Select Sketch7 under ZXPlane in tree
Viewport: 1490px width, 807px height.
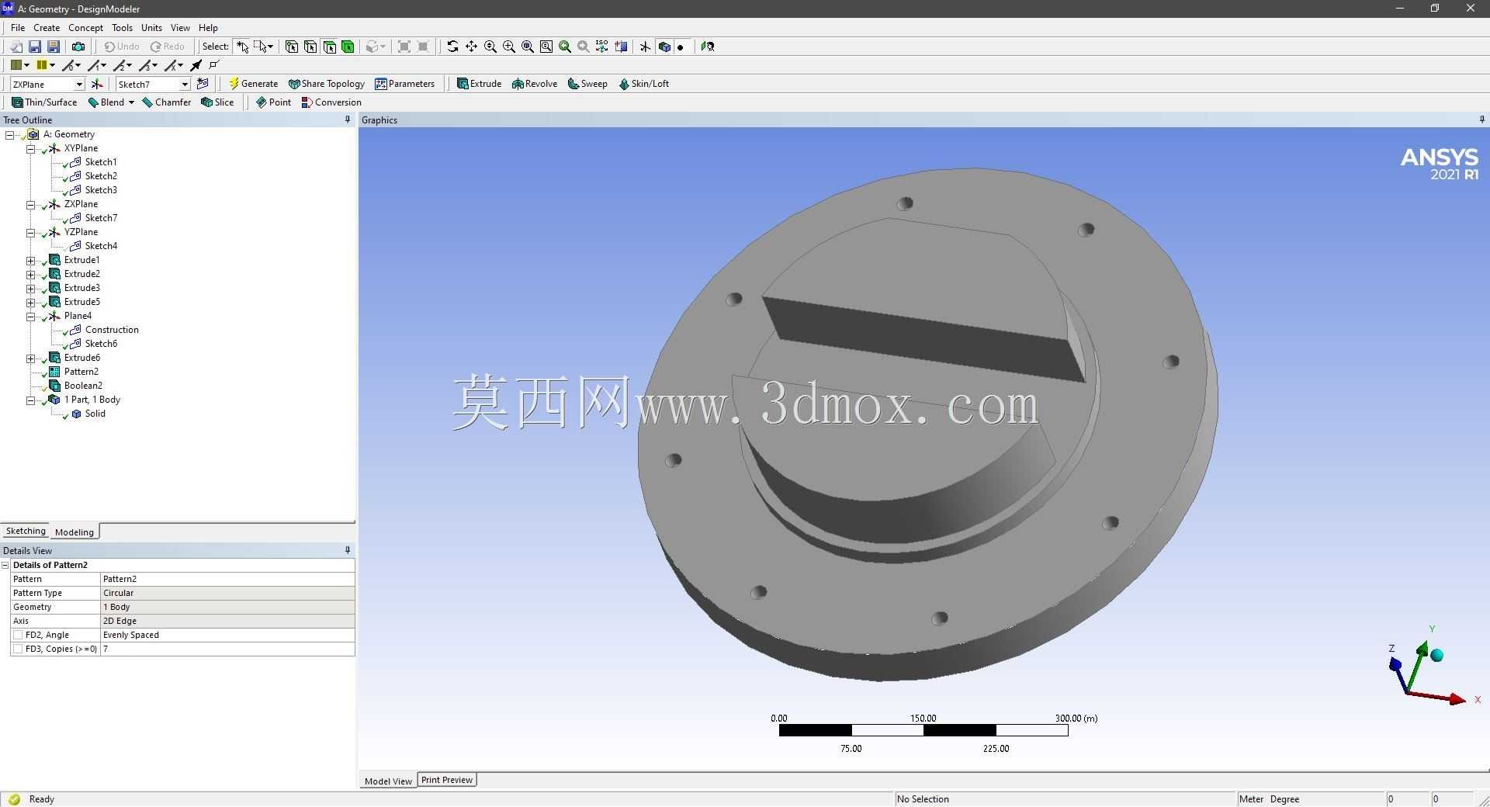click(101, 218)
